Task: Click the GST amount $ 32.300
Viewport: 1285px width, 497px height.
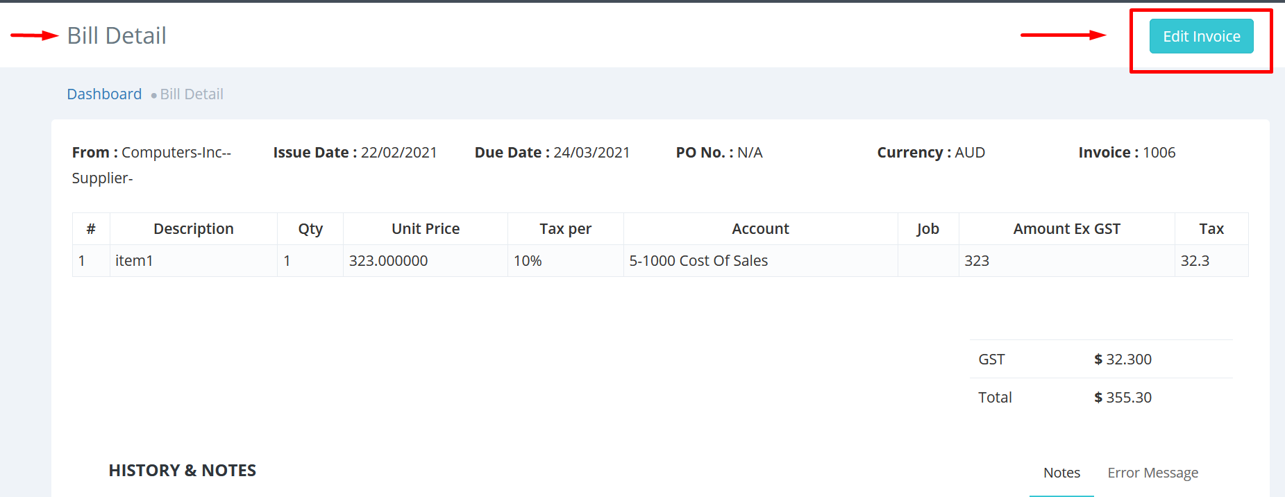Action: (1123, 360)
